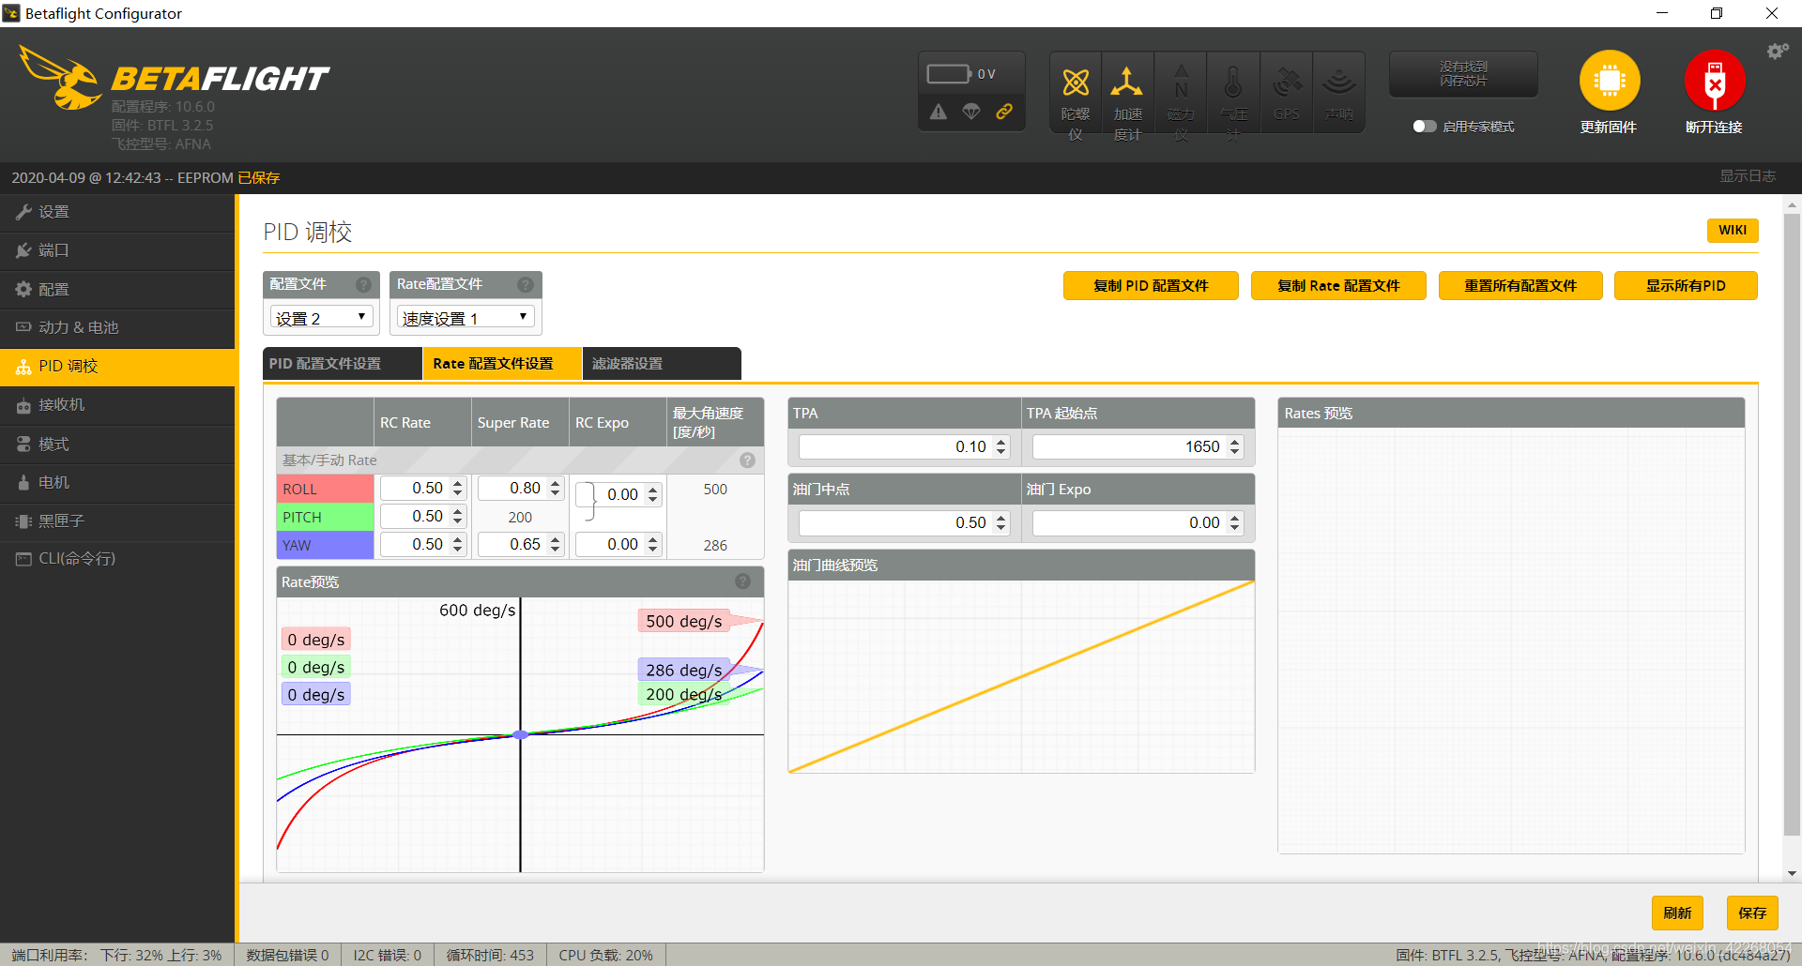
Task: Click the 刷新 refresh button
Action: coord(1677,913)
